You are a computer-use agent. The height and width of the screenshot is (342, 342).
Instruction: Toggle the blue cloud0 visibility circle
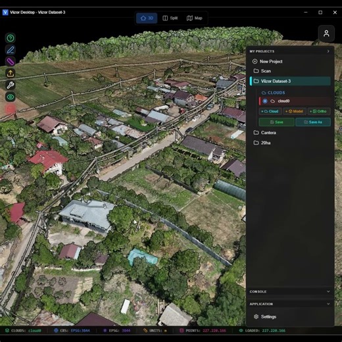coord(265,101)
